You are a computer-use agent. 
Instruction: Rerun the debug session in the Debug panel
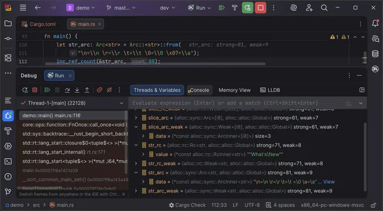(x=25, y=90)
